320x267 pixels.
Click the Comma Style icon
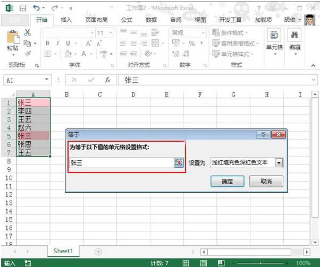pos(201,43)
